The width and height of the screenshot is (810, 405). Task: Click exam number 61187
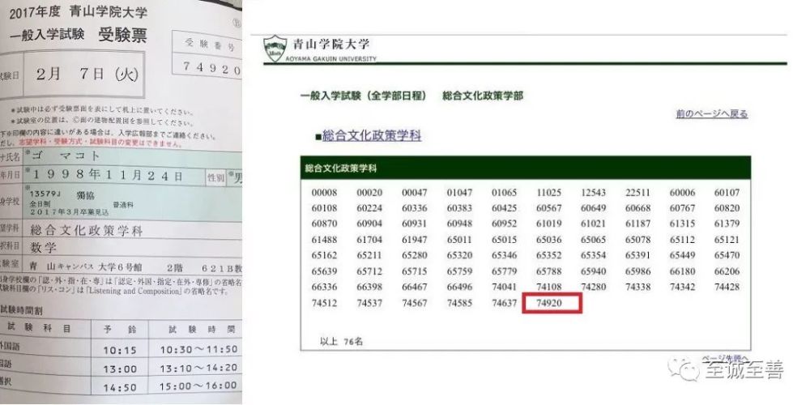point(637,224)
